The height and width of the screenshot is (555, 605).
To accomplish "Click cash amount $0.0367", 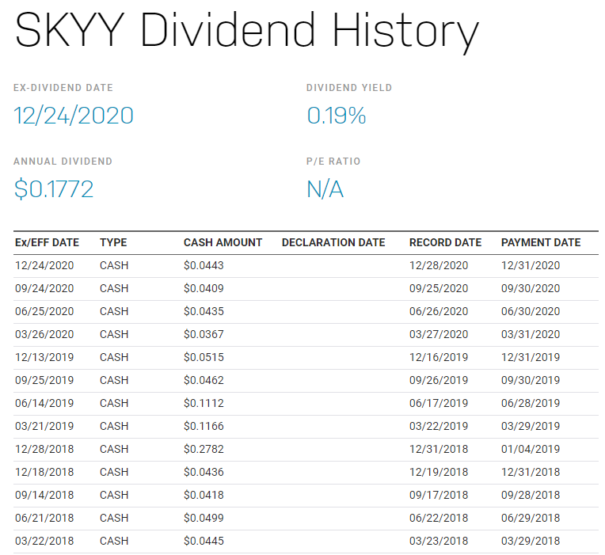I will point(204,334).
